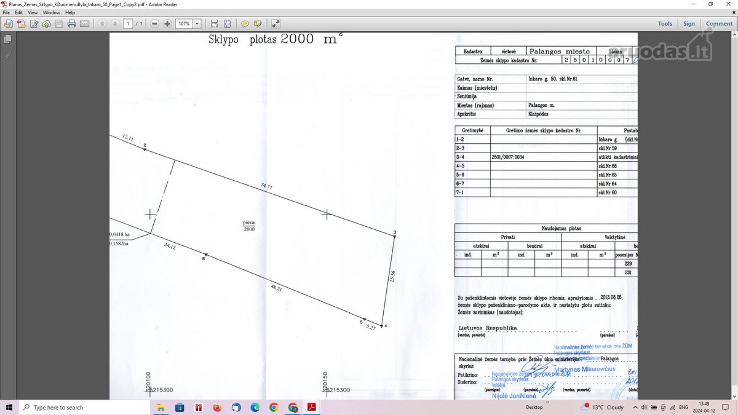Click the Fit one full page icon
The height and width of the screenshot is (415, 738).
[228, 24]
